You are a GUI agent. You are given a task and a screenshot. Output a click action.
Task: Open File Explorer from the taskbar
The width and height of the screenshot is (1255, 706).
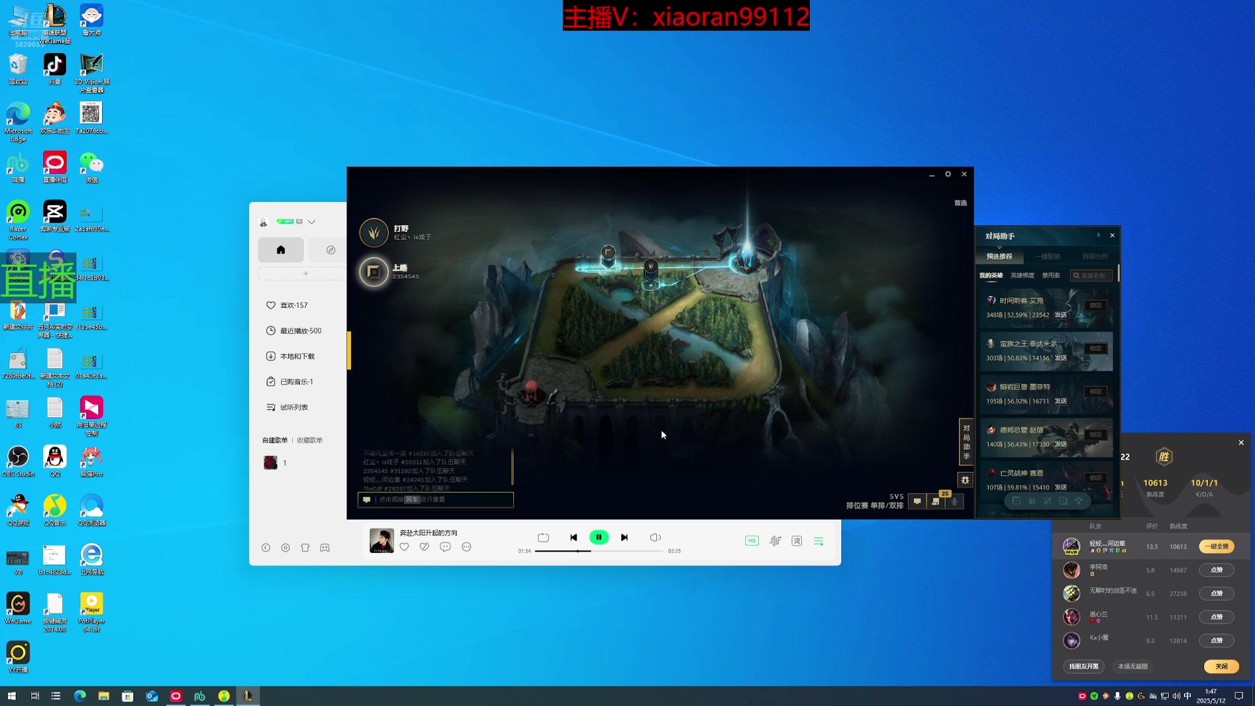click(104, 696)
